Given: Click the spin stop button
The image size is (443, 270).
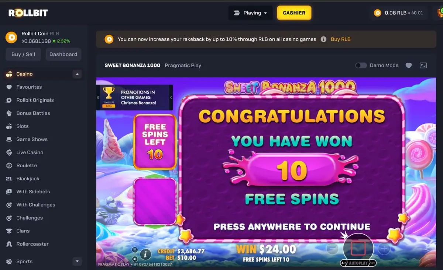Looking at the screenshot, I should click(358, 249).
